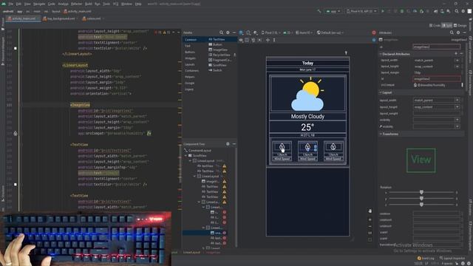Pick Switch from the Palette list
The image size is (473, 266).
(215, 70)
